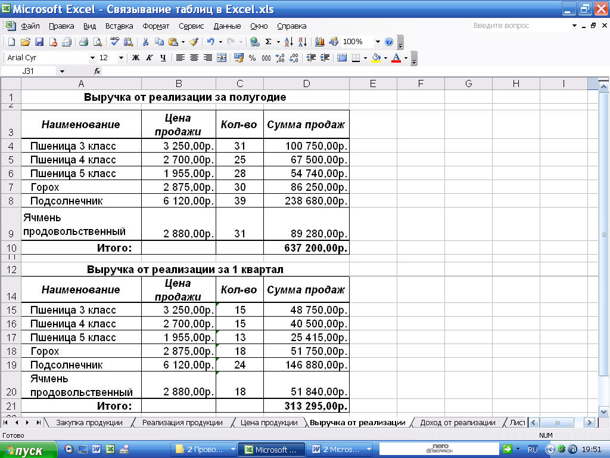This screenshot has width=610, height=458.
Task: Copy selection with the Copy icon
Action: click(x=159, y=42)
